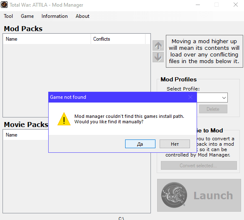
Task: Click the Convert selected... button
Action: (199, 166)
